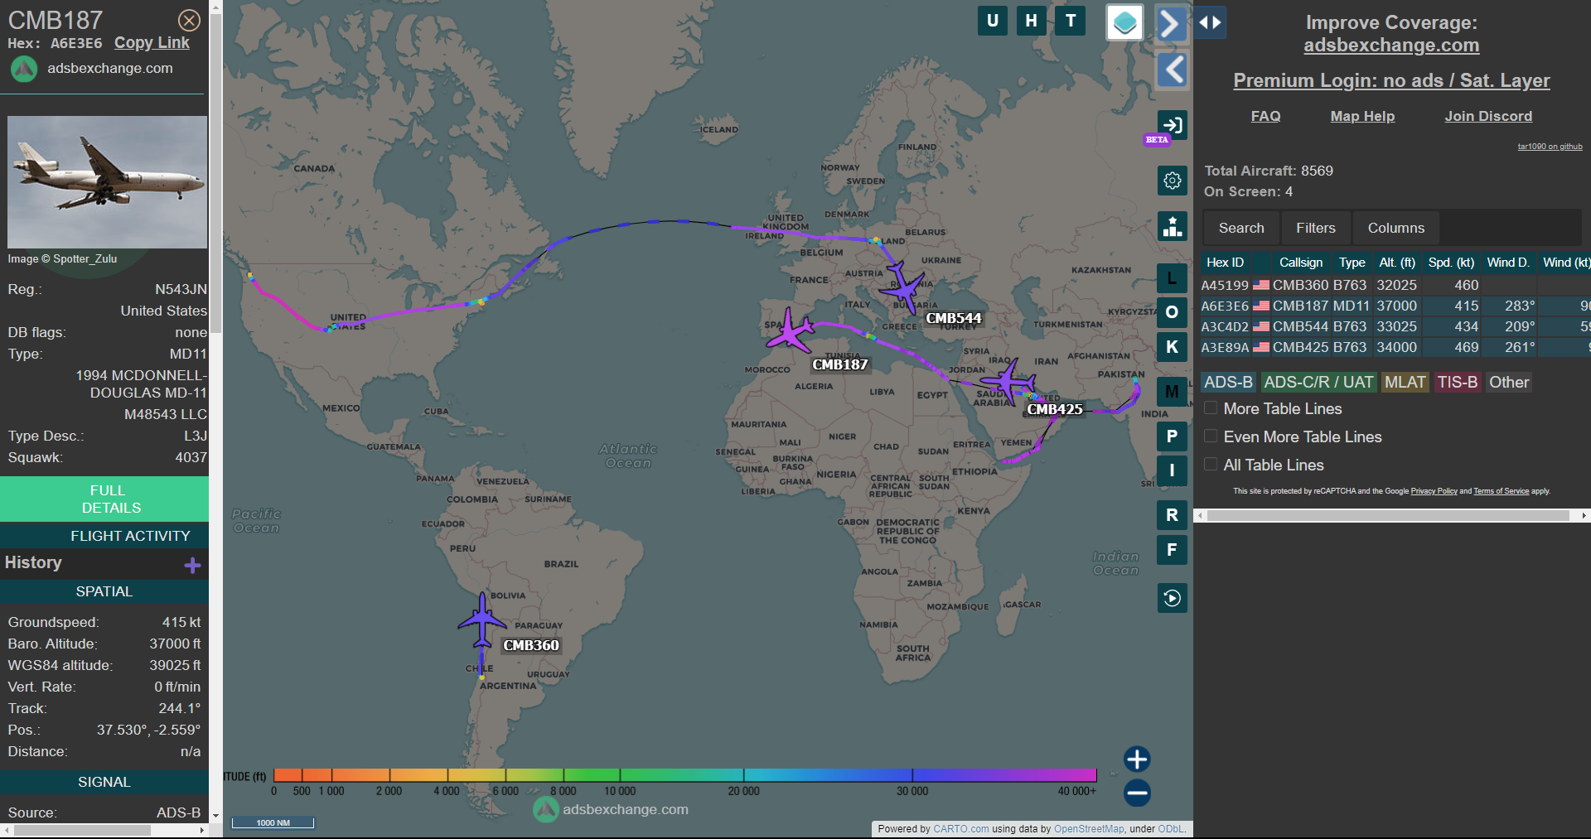Click the U map toggle button
Image resolution: width=1591 pixels, height=839 pixels.
[993, 21]
